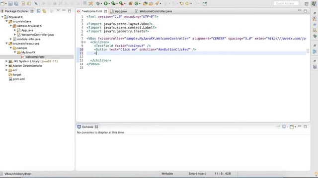Select sample.MyJavaFX package in tree
This screenshot has width=318, height=178.
tap(29, 26)
